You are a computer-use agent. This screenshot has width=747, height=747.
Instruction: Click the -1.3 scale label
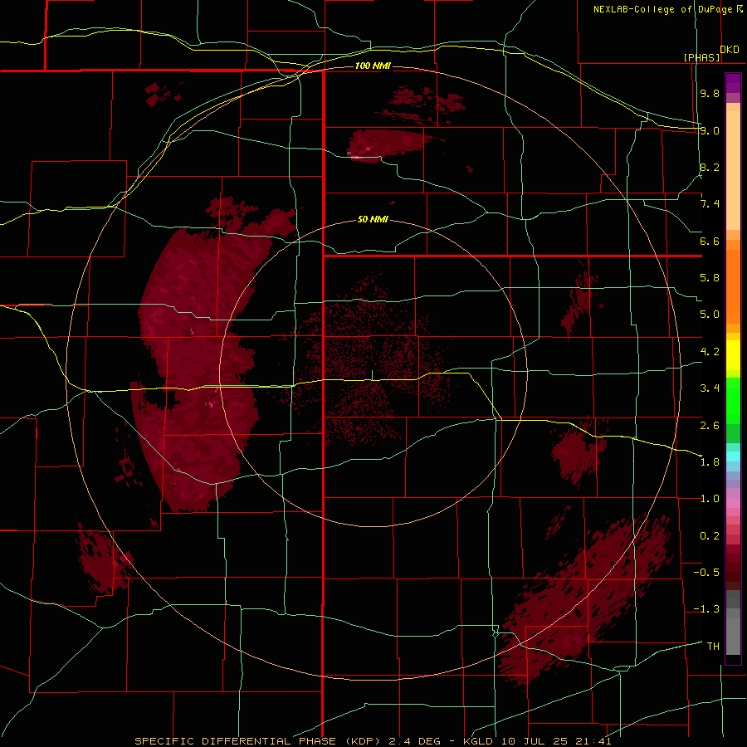pos(706,609)
